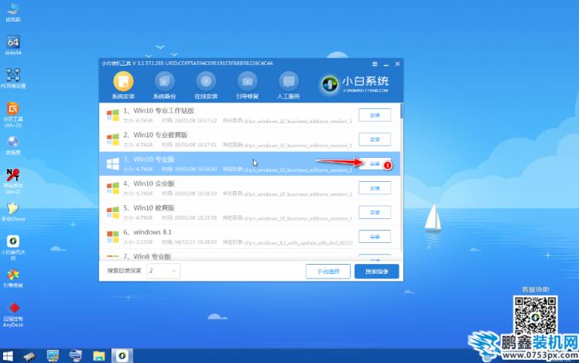Image resolution: width=579 pixels, height=363 pixels.
Task: Open the PE网络设置 desktop icon
Action: coord(13,78)
